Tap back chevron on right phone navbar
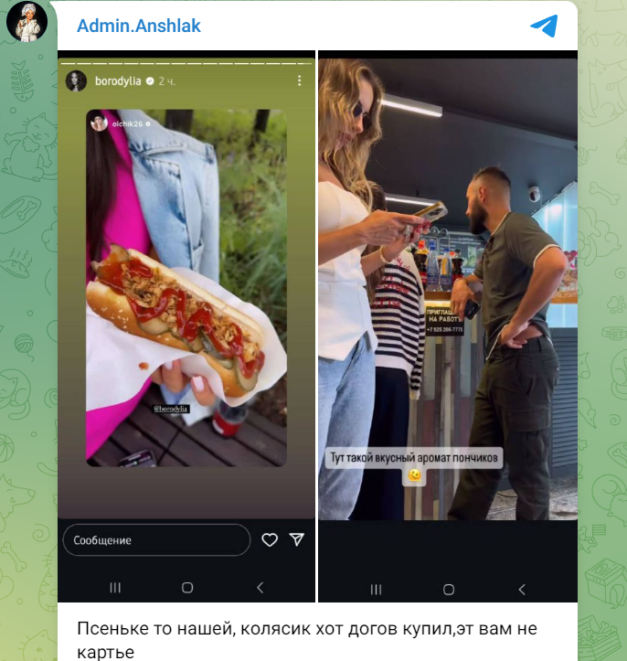627x661 pixels. click(522, 590)
